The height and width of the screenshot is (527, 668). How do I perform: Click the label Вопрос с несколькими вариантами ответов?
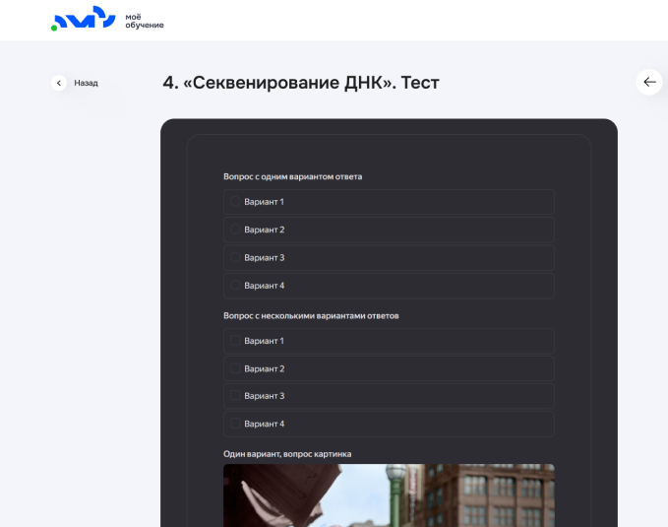311,316
